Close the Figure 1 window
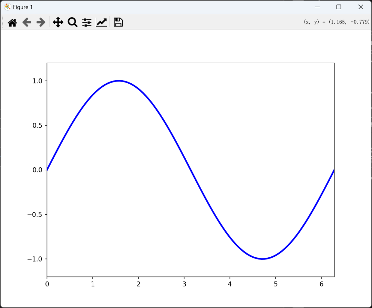Viewport: 372px width, 308px height. (361, 7)
